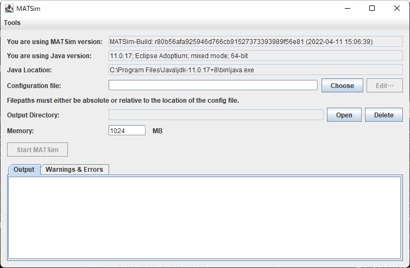
Task: Click the Edit… button for the config file
Action: (385, 85)
